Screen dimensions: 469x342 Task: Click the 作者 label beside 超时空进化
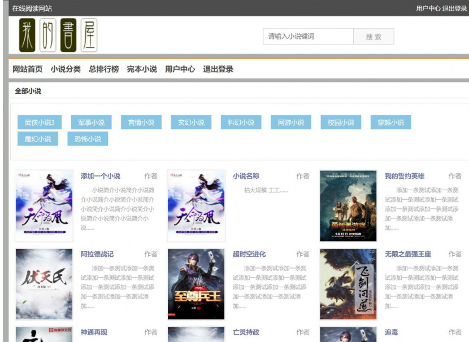pos(303,254)
